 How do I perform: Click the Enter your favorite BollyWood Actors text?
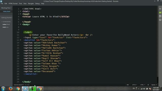pos(55,35)
